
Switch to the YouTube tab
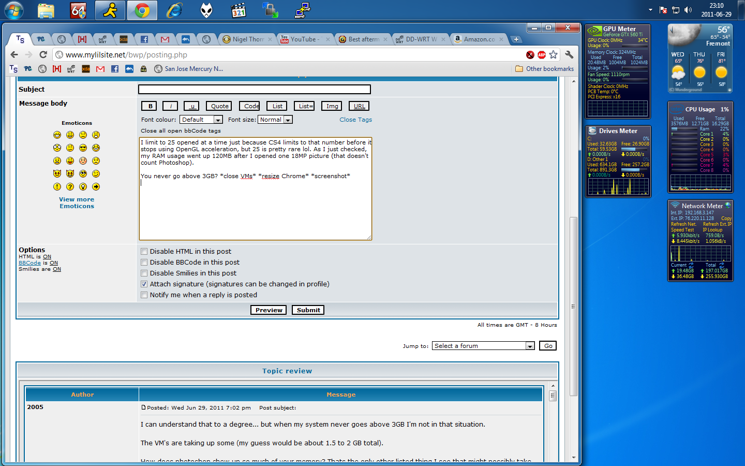click(305, 39)
